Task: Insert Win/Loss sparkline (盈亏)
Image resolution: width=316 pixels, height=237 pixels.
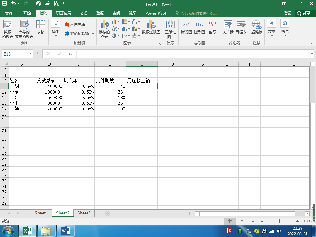Action: click(212, 27)
